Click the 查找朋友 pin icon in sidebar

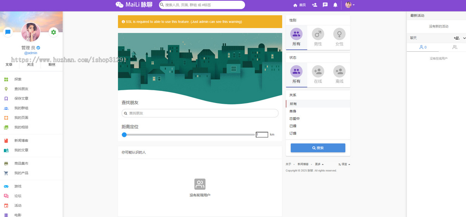coord(6,89)
